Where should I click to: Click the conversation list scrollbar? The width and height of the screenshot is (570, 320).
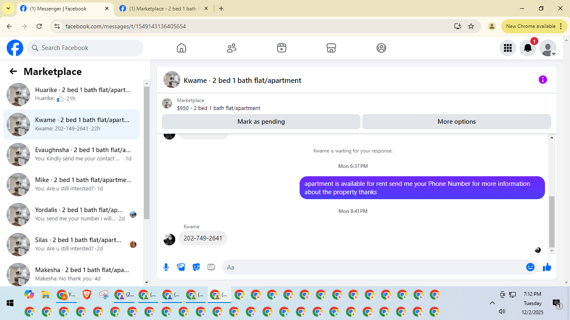tap(146, 152)
